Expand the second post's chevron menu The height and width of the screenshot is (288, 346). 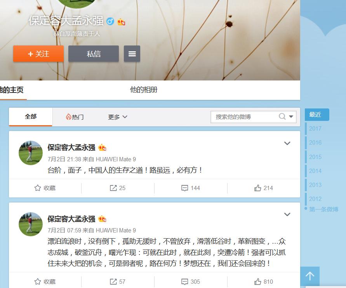point(287,215)
